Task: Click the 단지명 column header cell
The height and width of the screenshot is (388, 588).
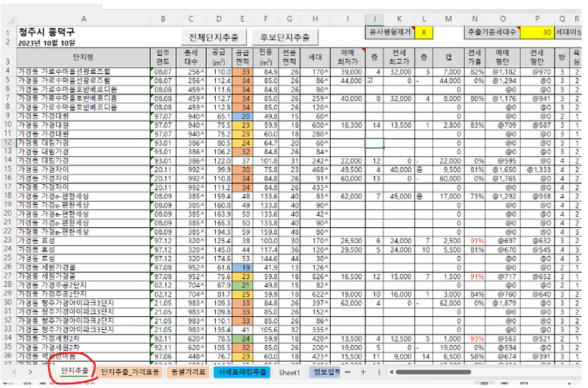Action: [83, 57]
